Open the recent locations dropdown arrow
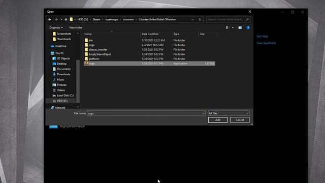Screen dimensions: 325x183 (61, 19)
